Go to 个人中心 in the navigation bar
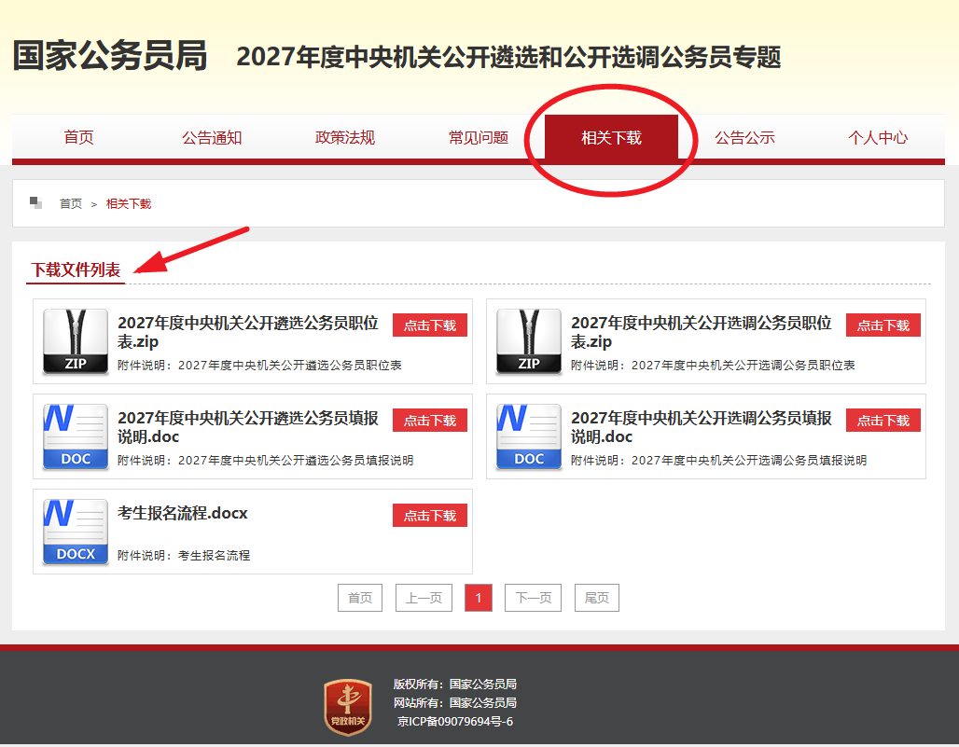The image size is (959, 747). coord(878,137)
